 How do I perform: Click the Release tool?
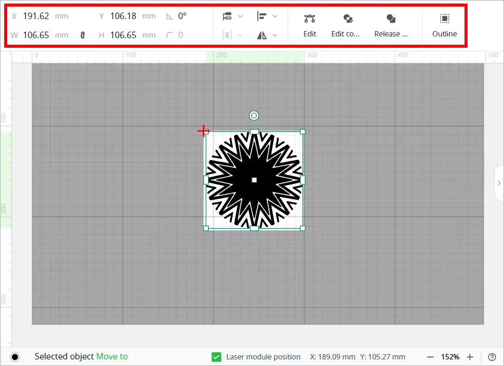[x=391, y=26]
